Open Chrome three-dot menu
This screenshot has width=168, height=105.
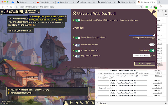coord(165,7)
